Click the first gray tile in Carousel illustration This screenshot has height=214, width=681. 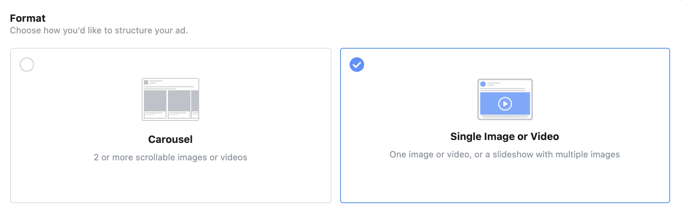[155, 101]
